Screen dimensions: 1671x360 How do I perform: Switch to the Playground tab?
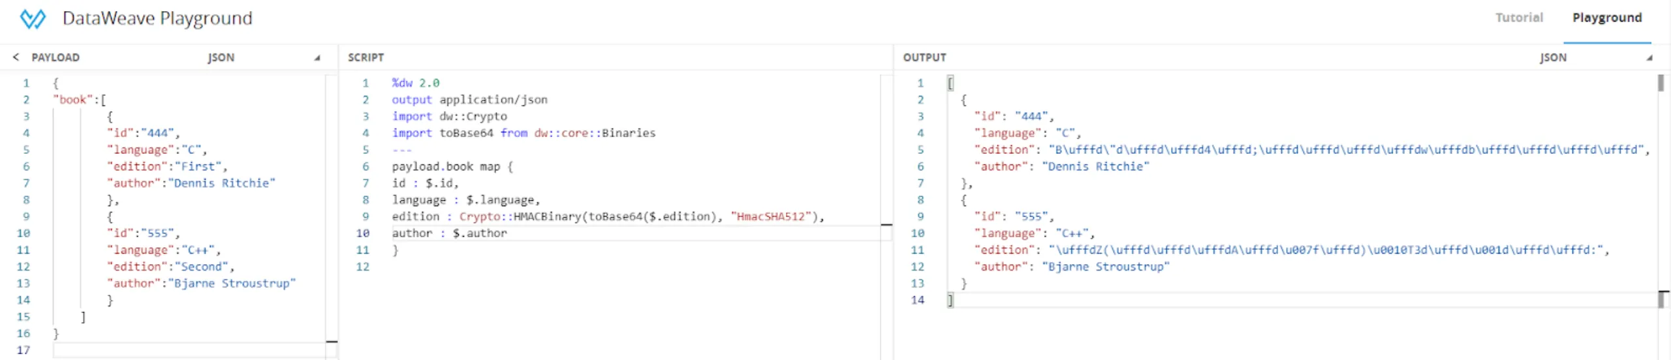click(1607, 18)
